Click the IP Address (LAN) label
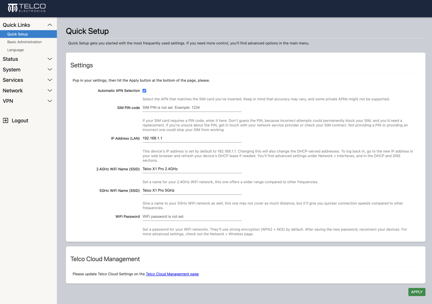Viewport: 432px width, 304px height. tap(125, 138)
